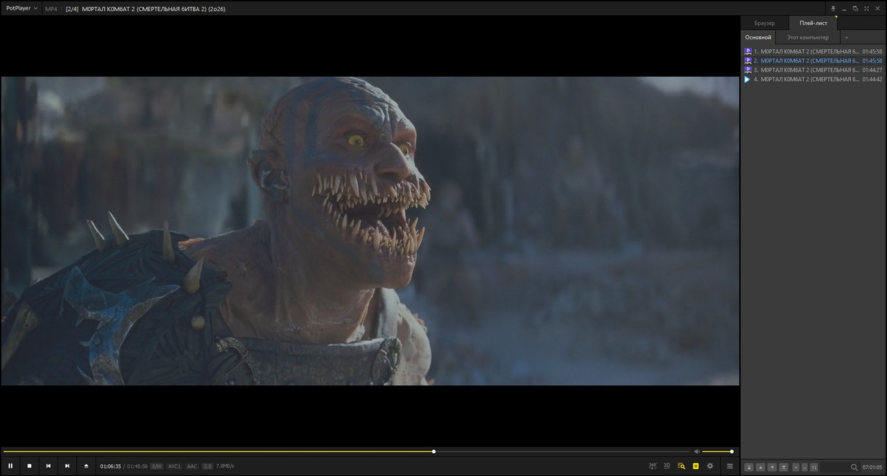Open the hamburger main menu
887x476 pixels.
730,466
